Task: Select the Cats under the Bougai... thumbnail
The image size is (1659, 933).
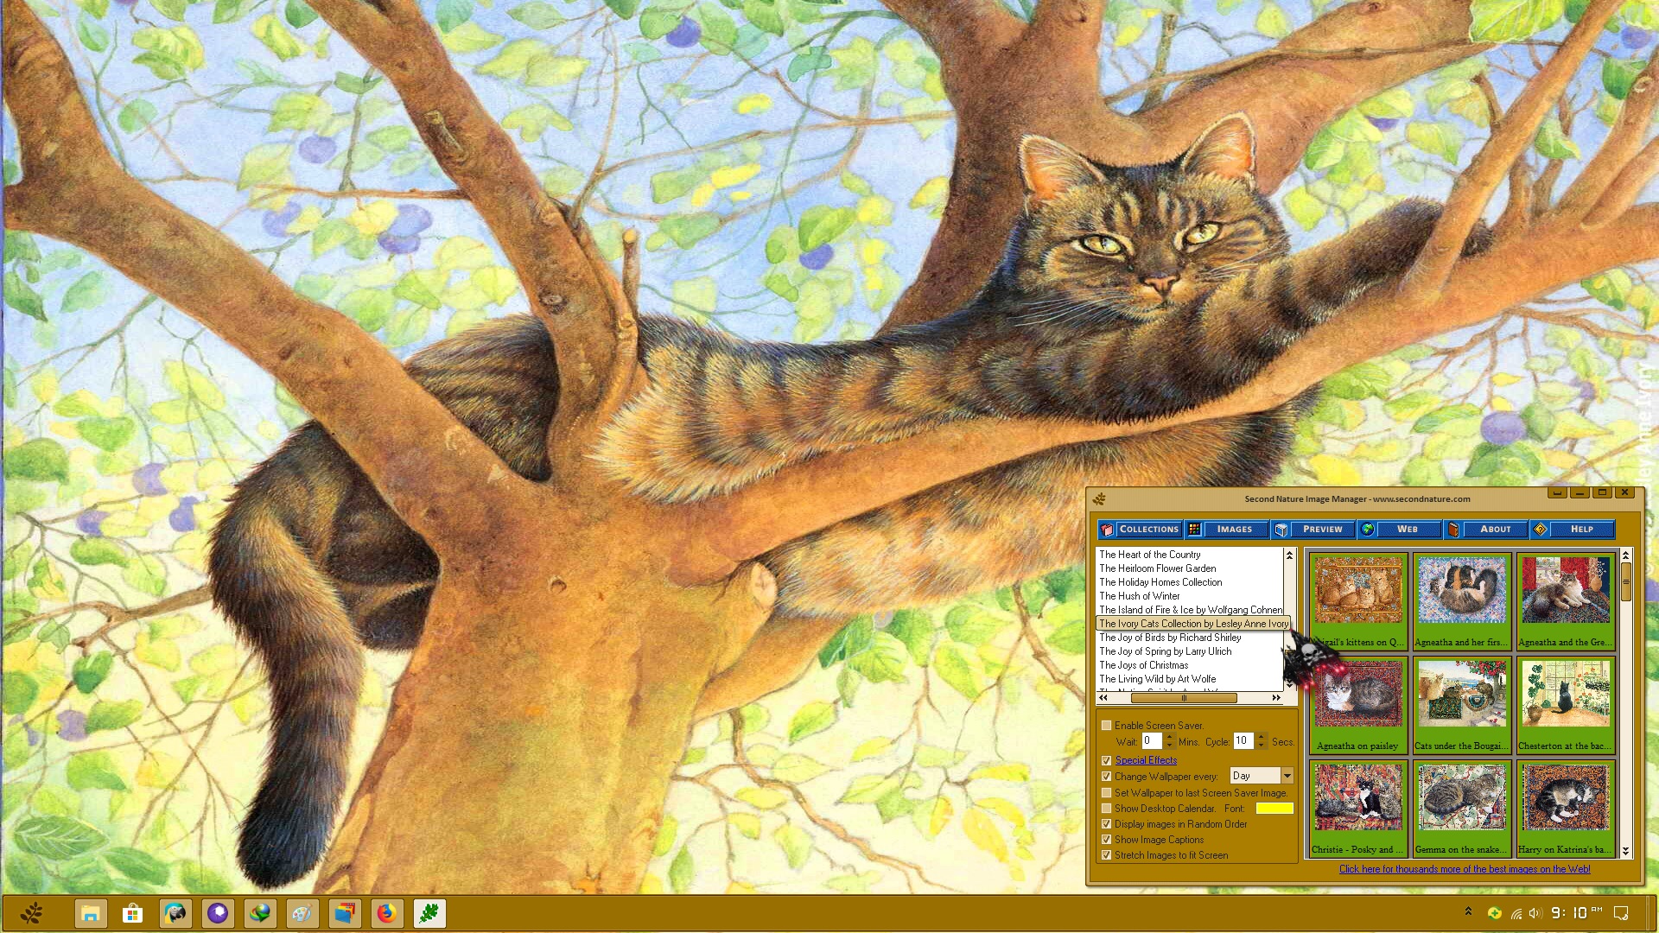Action: coord(1462,705)
